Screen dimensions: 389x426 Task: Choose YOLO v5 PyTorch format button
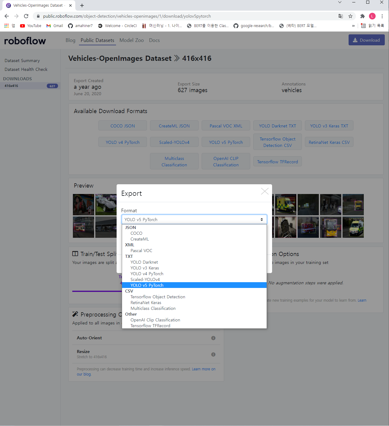(x=226, y=142)
